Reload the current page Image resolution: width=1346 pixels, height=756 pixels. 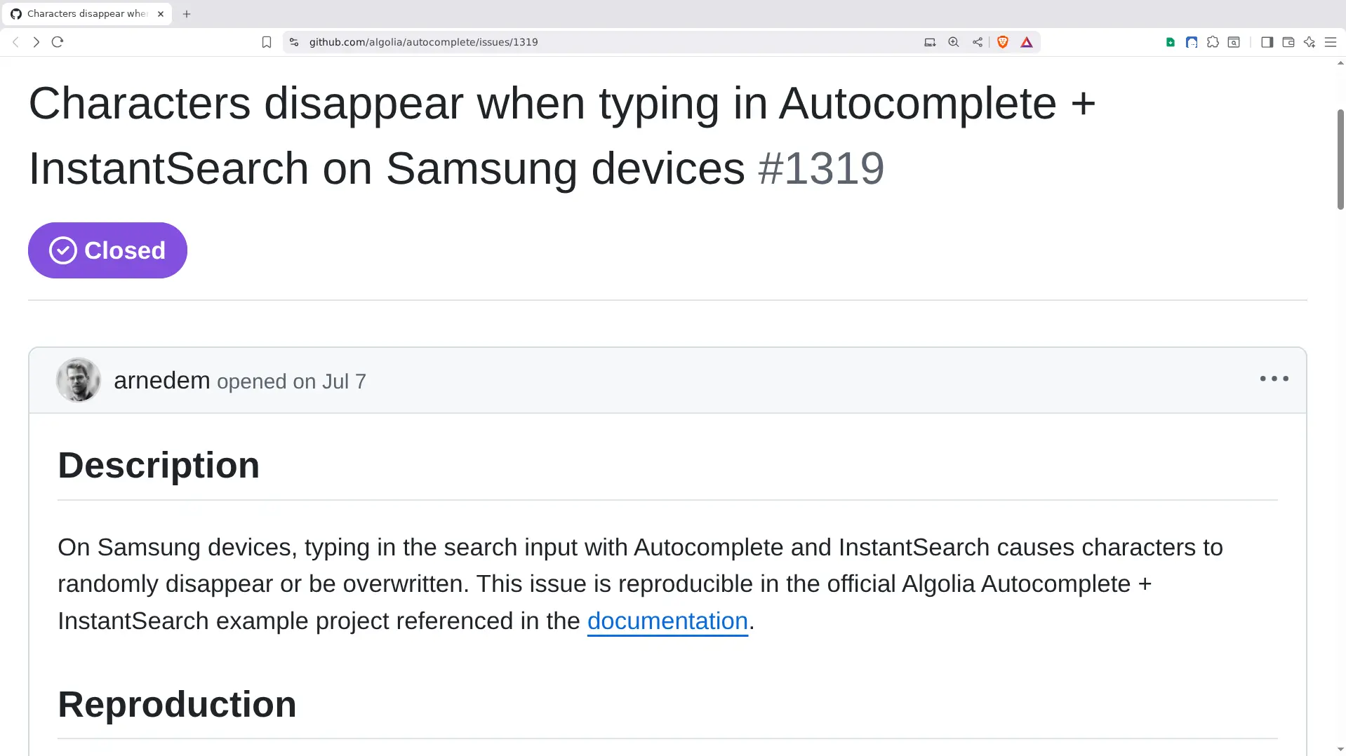click(x=57, y=42)
